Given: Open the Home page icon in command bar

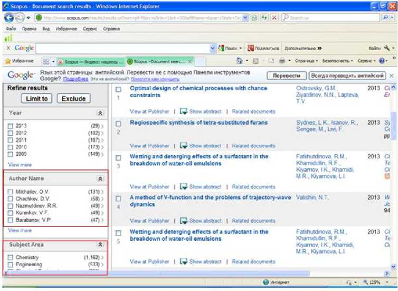Looking at the screenshot, I should click(x=240, y=61).
